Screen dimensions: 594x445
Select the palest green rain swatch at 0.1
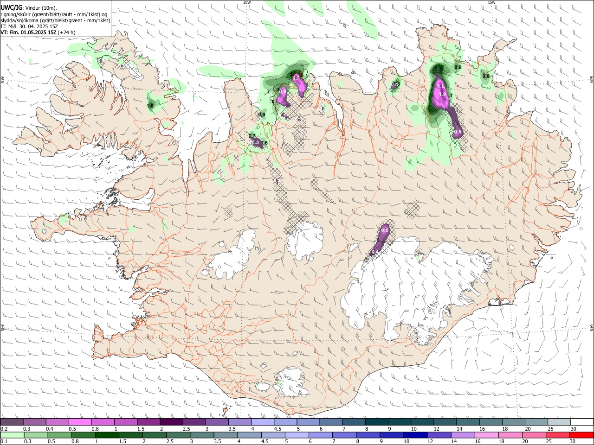click(13, 435)
